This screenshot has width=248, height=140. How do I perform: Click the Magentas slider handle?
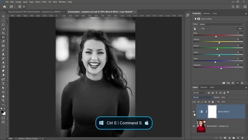pos(221,68)
